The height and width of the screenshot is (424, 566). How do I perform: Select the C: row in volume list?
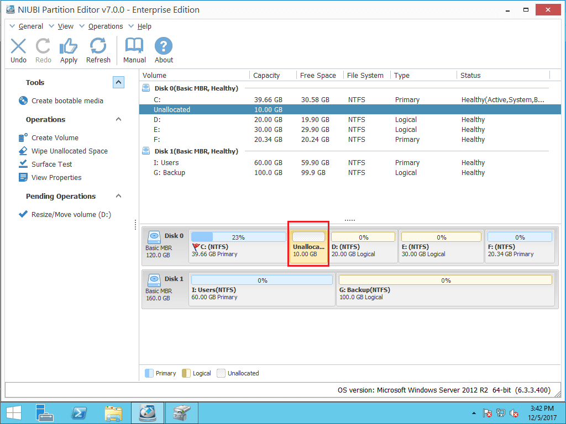click(x=350, y=99)
